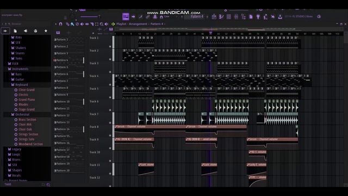This screenshot has height=196, width=348.
Task: Mute Track 5 using its toggle dot
Action: [x=110, y=97]
